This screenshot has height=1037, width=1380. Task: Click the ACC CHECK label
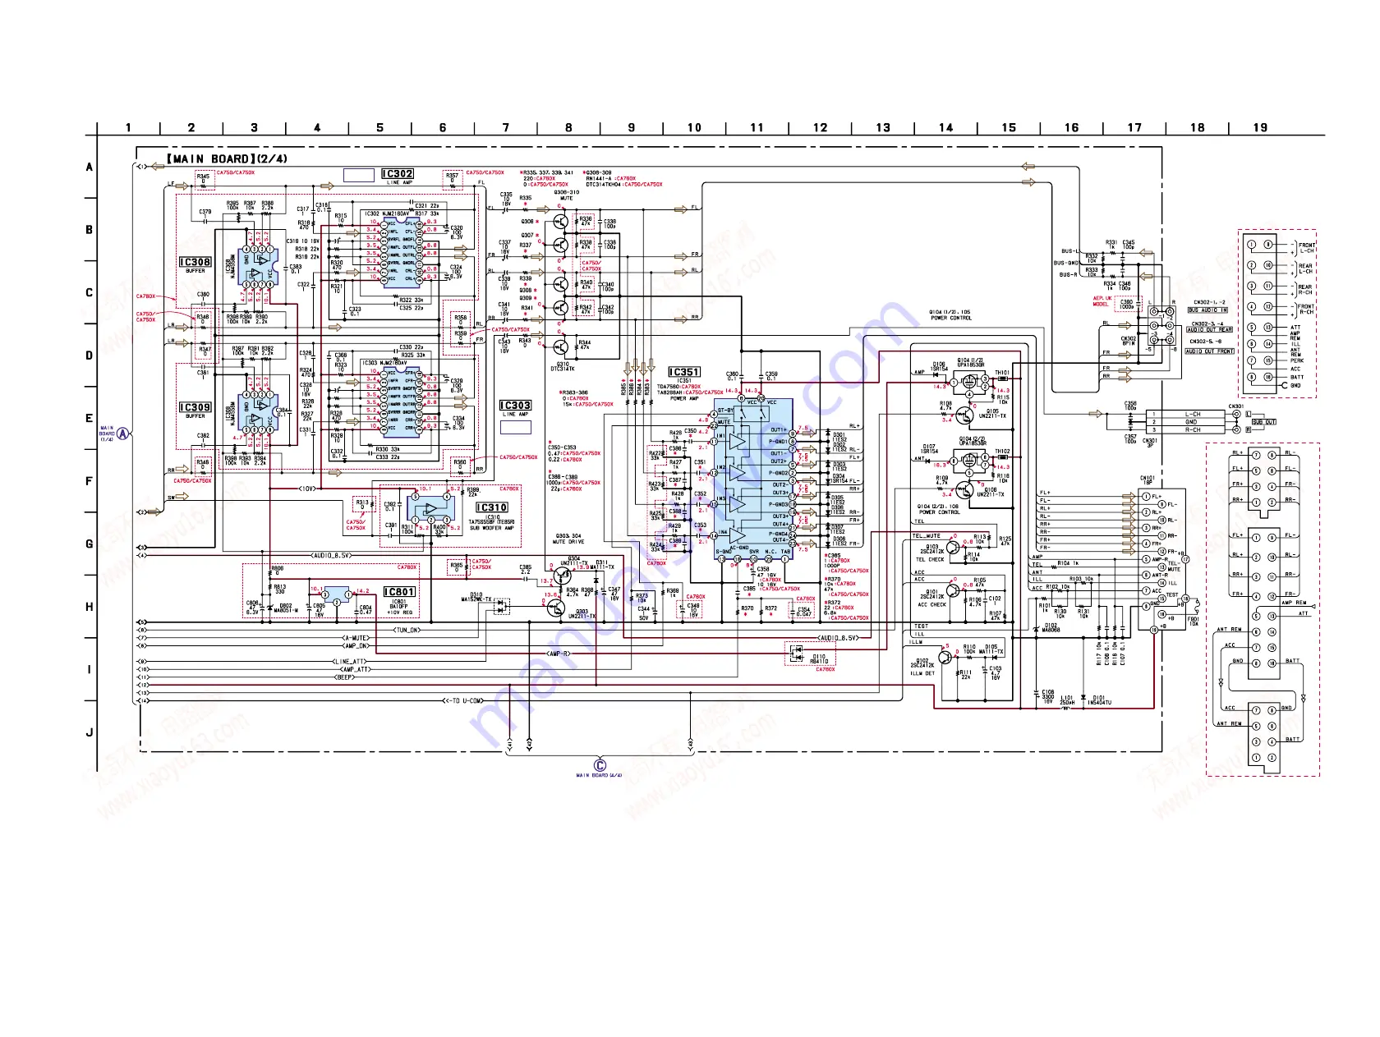click(x=932, y=605)
